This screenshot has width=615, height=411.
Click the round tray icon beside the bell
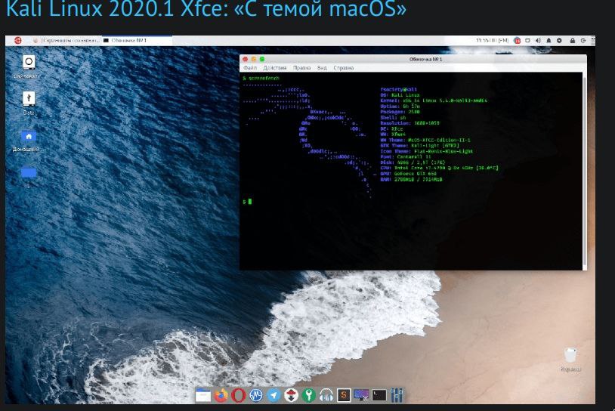(559, 40)
